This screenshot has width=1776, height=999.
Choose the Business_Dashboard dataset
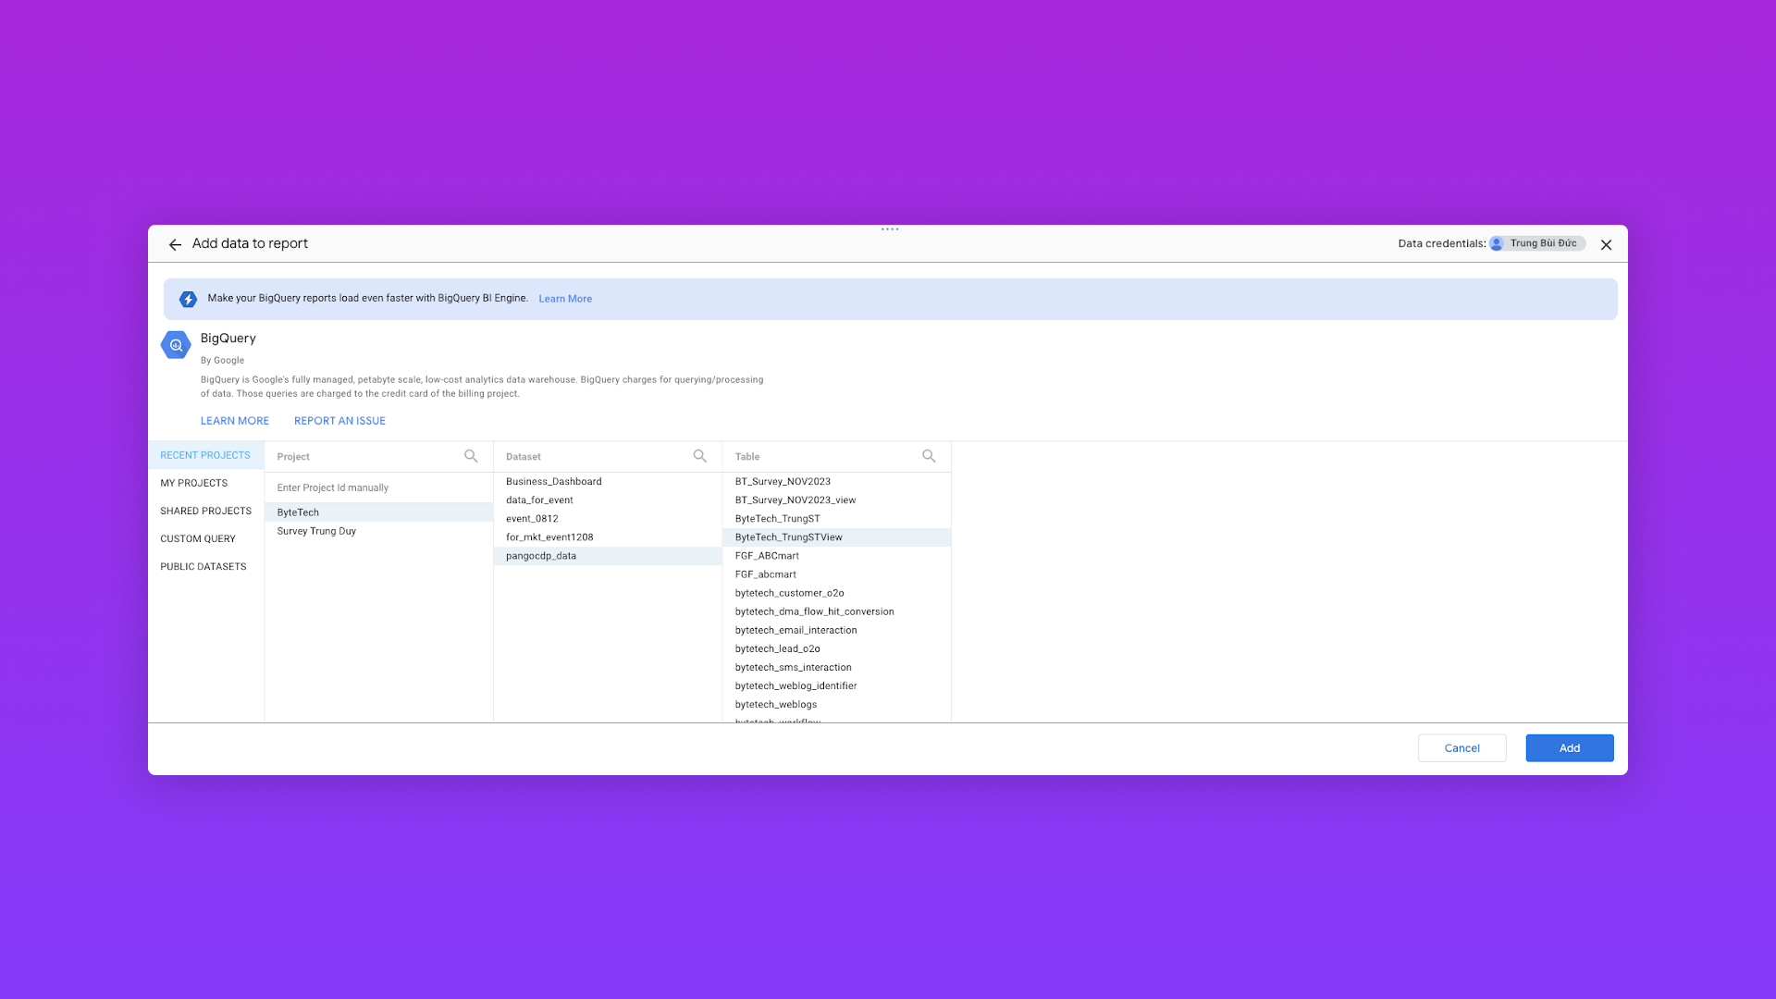(x=553, y=481)
